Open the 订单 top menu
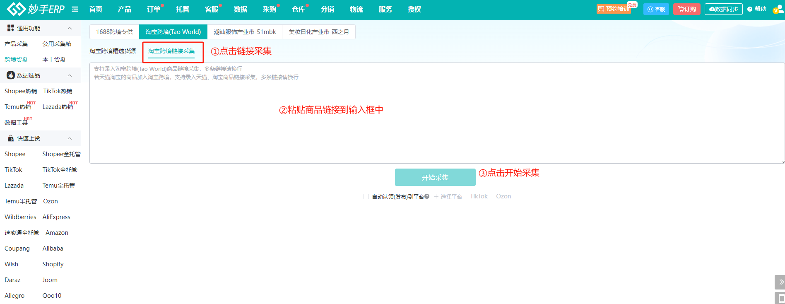 154,9
